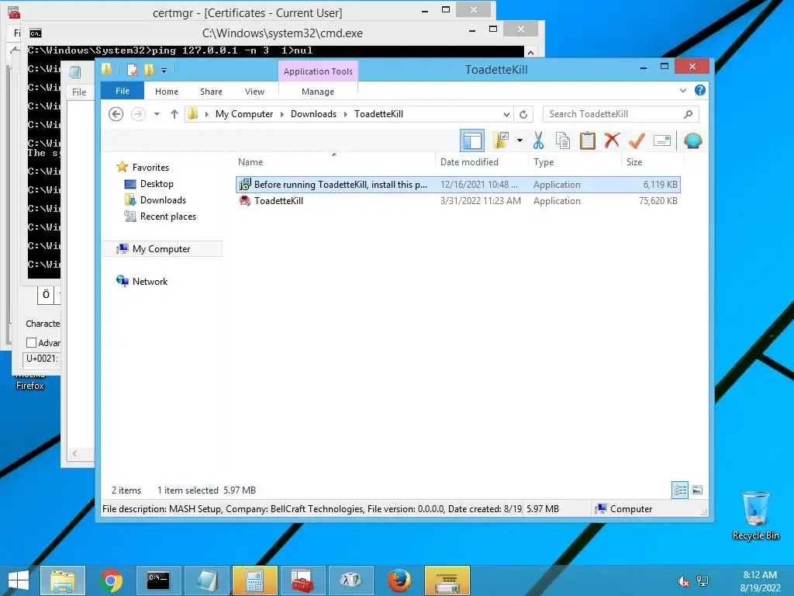Open the Calculator taskbar icon
The height and width of the screenshot is (596, 794).
click(x=254, y=580)
